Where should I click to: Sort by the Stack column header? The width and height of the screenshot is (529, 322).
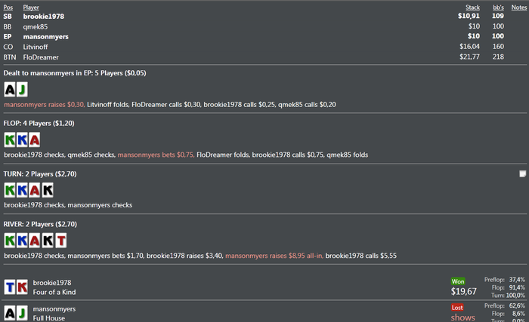click(x=472, y=7)
